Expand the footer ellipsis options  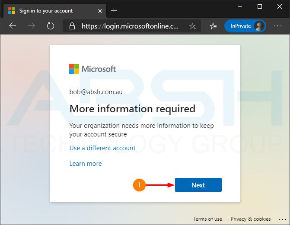(x=280, y=219)
